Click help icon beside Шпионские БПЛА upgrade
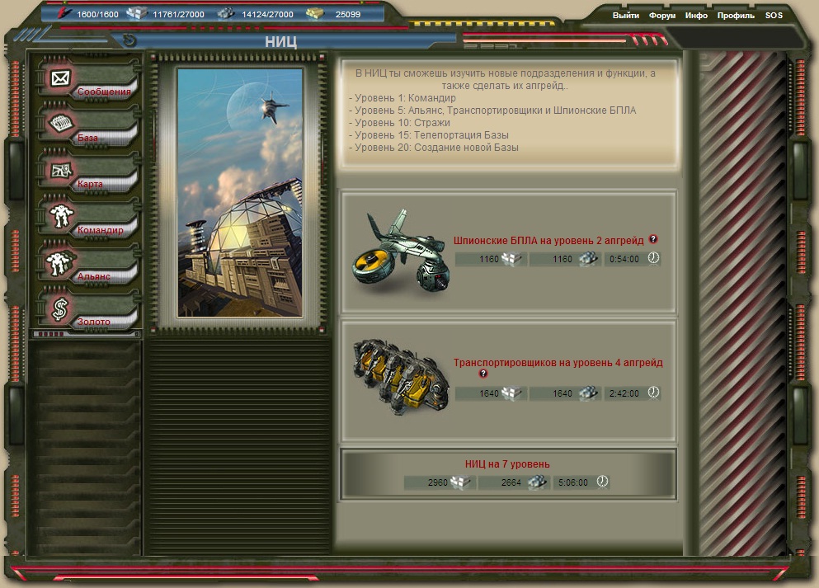The image size is (819, 588). pos(653,239)
